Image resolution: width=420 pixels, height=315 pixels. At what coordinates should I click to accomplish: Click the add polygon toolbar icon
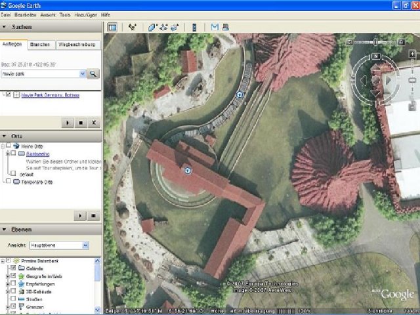(152, 28)
